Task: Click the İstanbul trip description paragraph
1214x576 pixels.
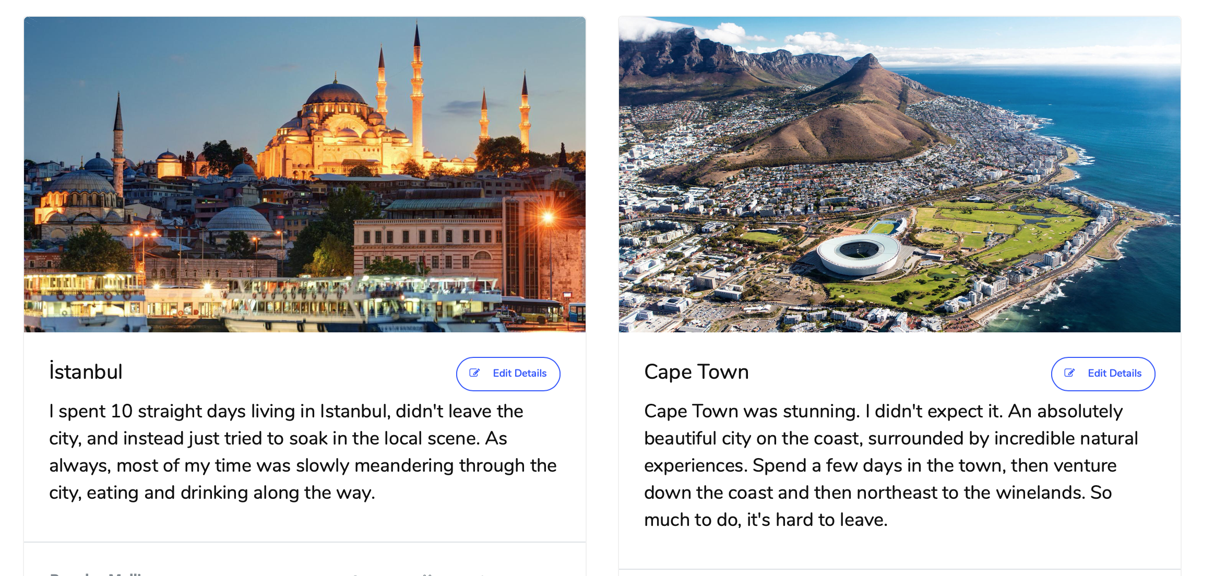Action: pyautogui.click(x=303, y=452)
